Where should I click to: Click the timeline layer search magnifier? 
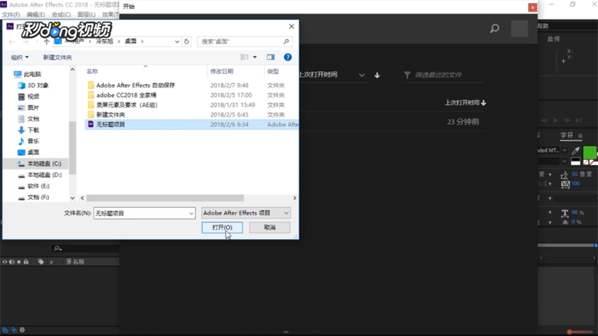coord(57,248)
